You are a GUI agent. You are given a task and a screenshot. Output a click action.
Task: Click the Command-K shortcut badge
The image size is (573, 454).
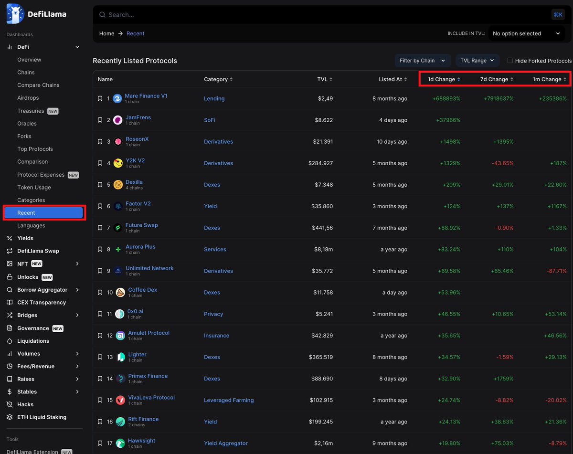[x=558, y=15]
